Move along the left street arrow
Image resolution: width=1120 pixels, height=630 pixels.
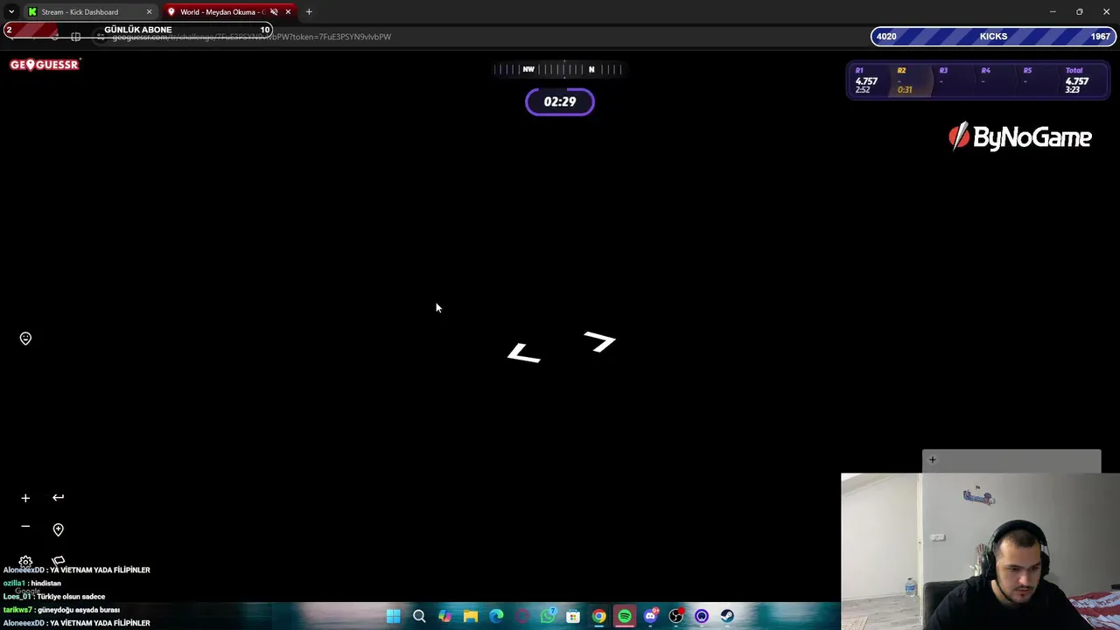pos(524,353)
